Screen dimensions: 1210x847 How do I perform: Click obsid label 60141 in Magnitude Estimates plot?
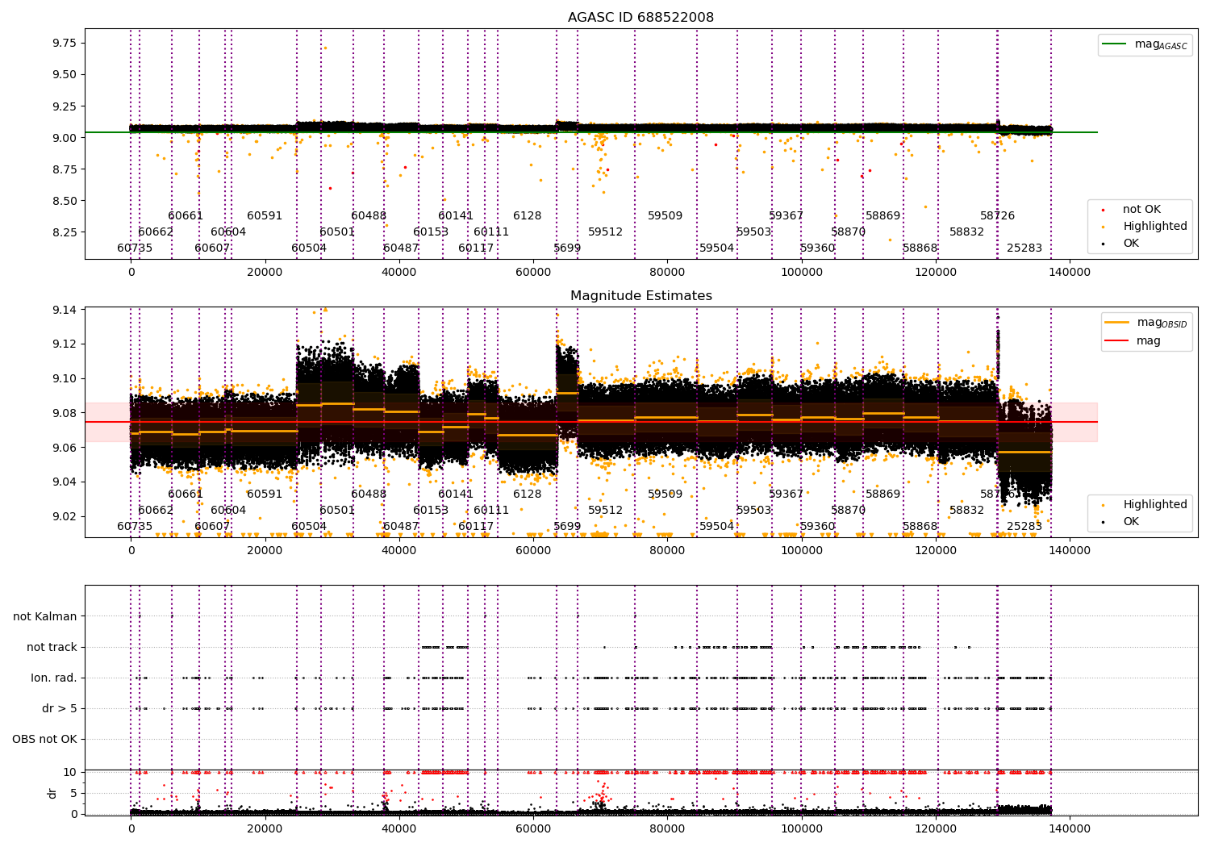pos(456,494)
